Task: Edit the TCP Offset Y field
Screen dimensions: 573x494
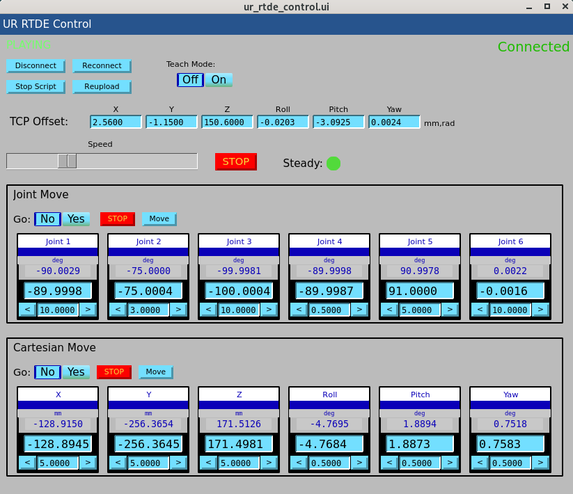Action: pyautogui.click(x=171, y=122)
